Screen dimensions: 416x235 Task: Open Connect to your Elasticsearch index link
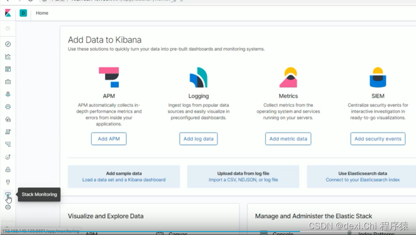[363, 180]
